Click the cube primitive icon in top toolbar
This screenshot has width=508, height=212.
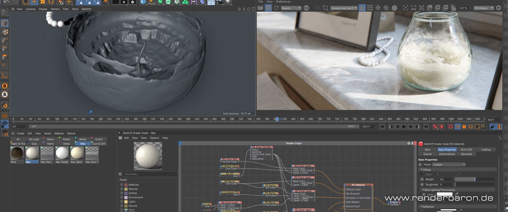tap(144, 2)
